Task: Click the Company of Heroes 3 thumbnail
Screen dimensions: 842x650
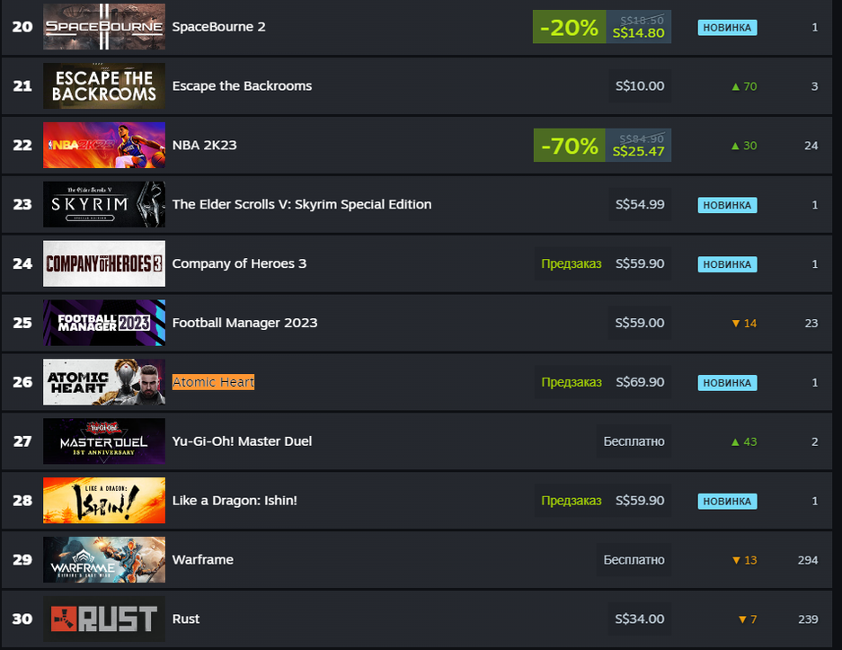Action: pos(104,263)
